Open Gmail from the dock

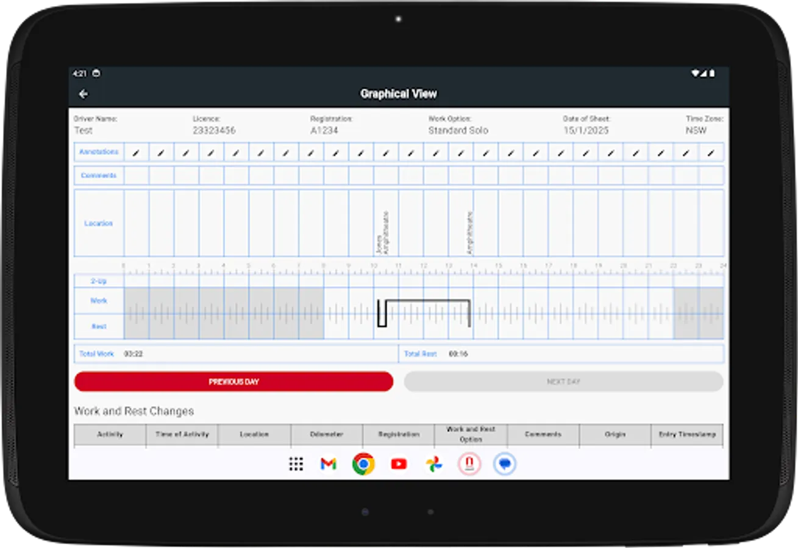(x=329, y=464)
